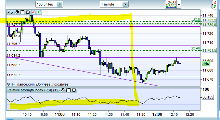Click the 11 680 price axis value
The height and width of the screenshot is (120, 220).
point(208,70)
